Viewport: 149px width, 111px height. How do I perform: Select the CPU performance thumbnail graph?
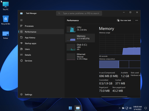click(71, 29)
